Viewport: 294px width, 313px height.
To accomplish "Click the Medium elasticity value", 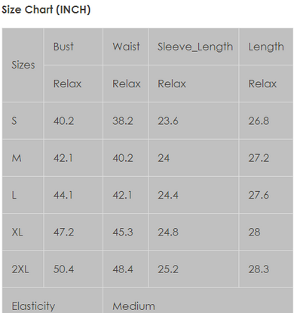I will (x=133, y=306).
